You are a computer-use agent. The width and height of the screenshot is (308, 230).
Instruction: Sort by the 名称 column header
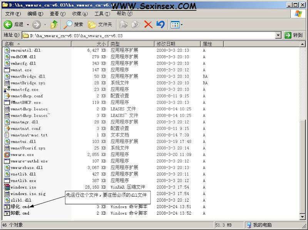37,44
